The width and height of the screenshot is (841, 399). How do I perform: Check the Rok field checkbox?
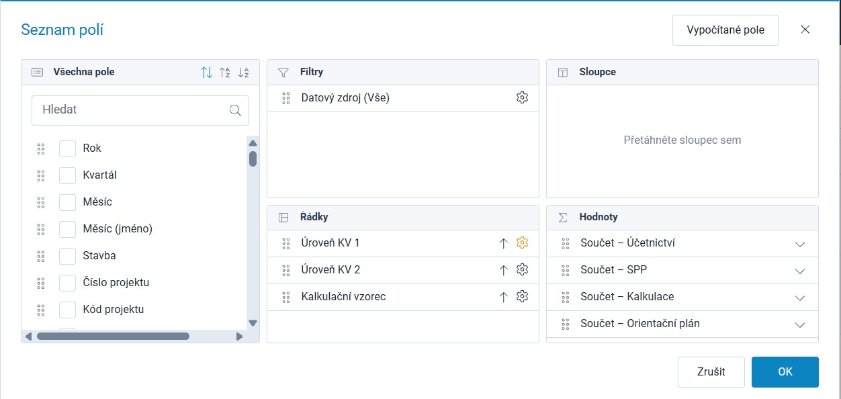(x=67, y=148)
